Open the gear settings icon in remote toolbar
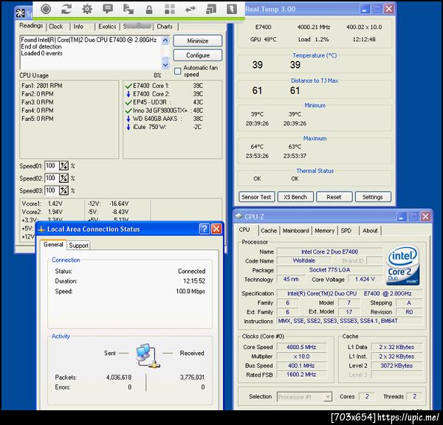This screenshot has width=443, height=425. pos(87,10)
